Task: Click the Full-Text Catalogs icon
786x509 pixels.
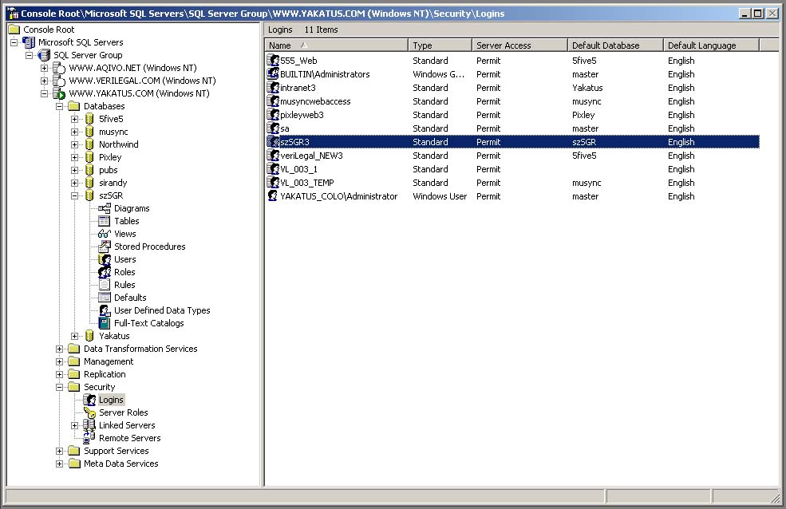Action: (105, 323)
